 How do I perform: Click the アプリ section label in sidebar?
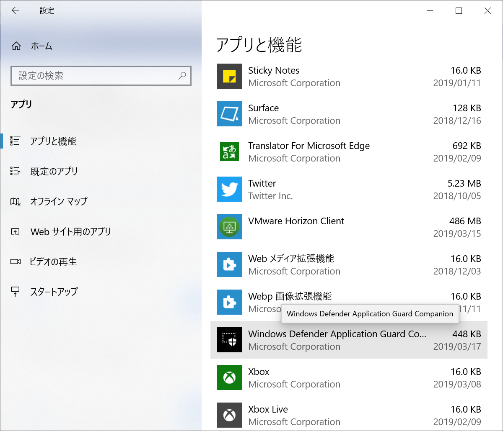click(x=21, y=104)
